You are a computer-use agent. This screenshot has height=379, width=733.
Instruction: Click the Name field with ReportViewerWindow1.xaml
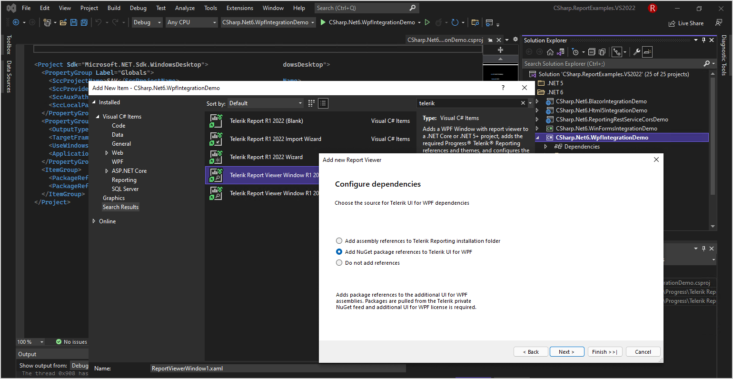[x=278, y=369]
